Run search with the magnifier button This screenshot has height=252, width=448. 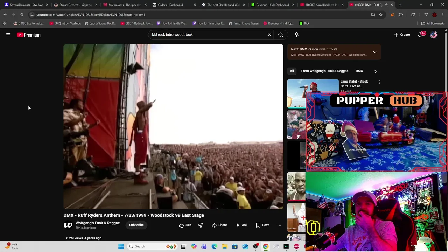point(281,35)
